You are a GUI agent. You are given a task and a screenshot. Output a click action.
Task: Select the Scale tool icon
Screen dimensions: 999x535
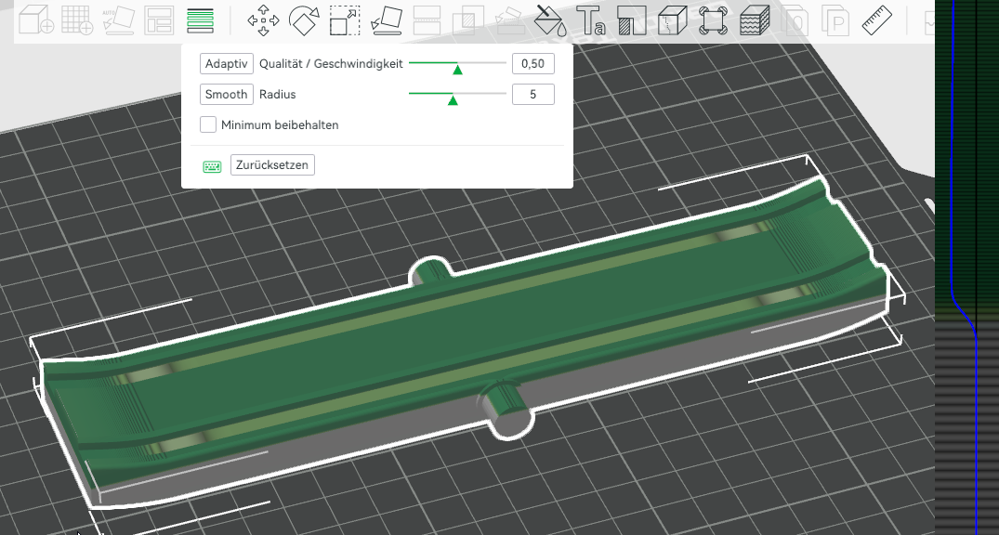pos(345,20)
